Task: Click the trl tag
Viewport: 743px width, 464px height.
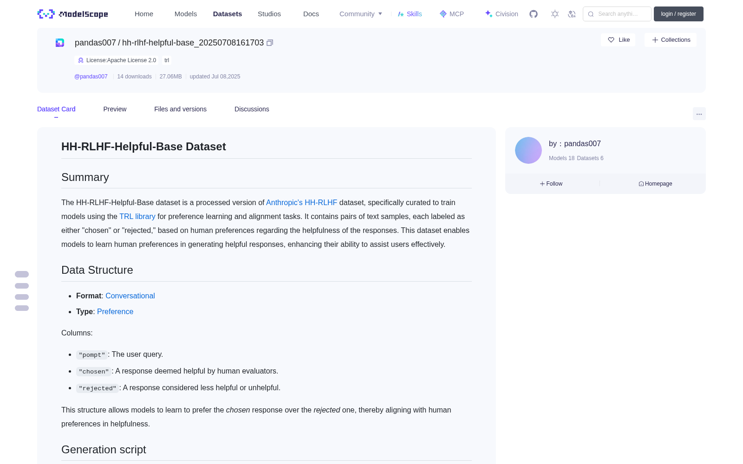Action: click(x=167, y=60)
